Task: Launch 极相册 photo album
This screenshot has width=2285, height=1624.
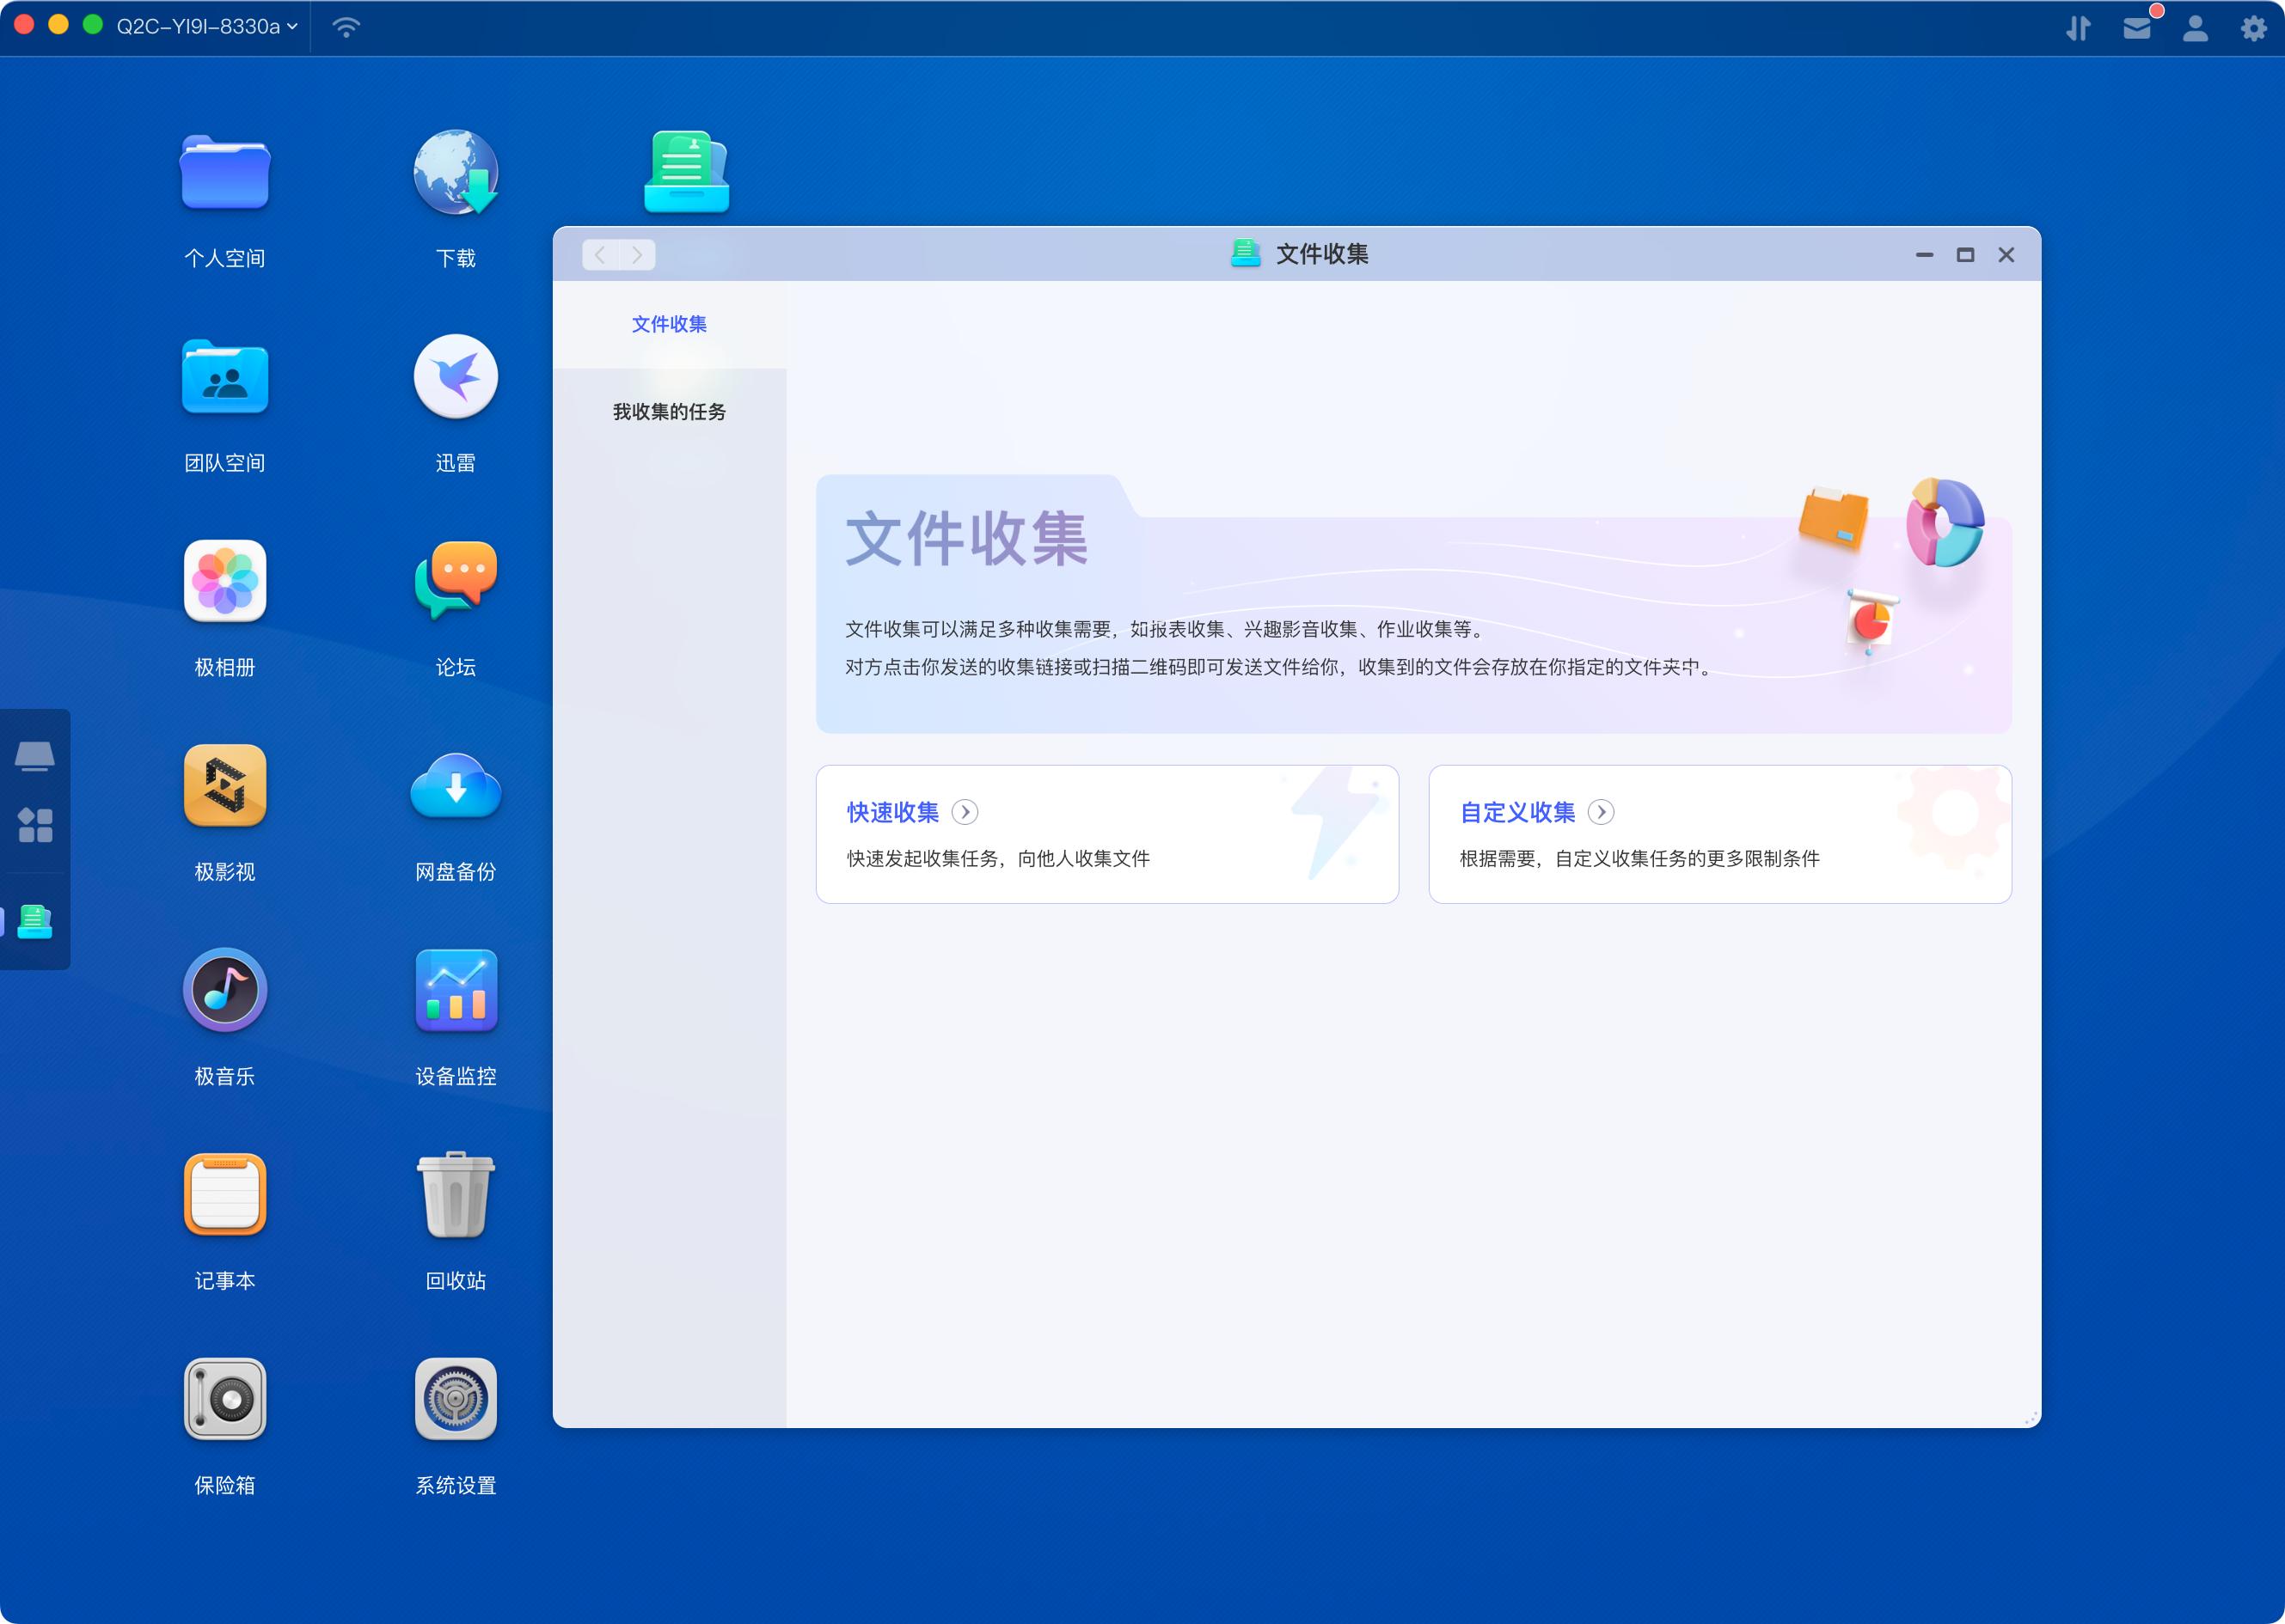Action: pos(225,583)
